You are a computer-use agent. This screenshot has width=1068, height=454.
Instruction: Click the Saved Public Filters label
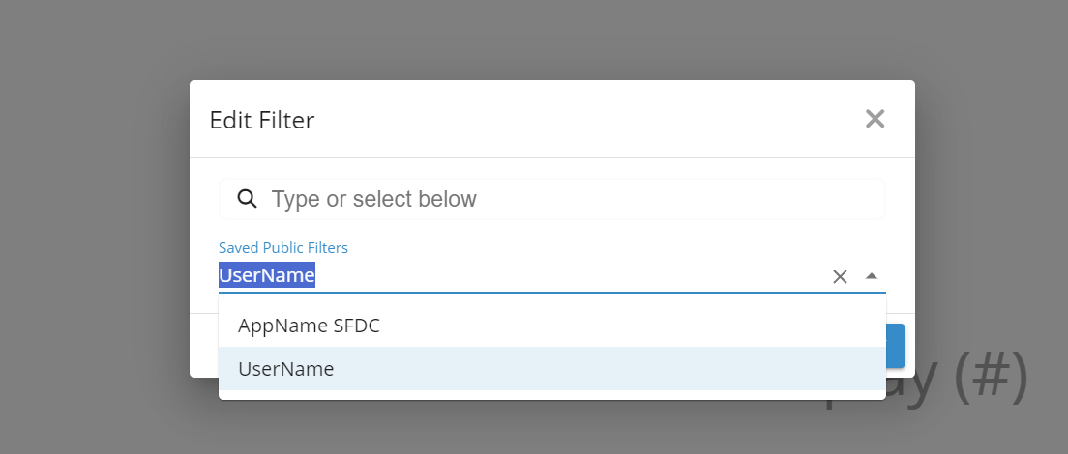[x=283, y=248]
